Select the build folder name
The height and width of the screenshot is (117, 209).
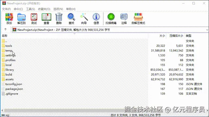click(9, 74)
